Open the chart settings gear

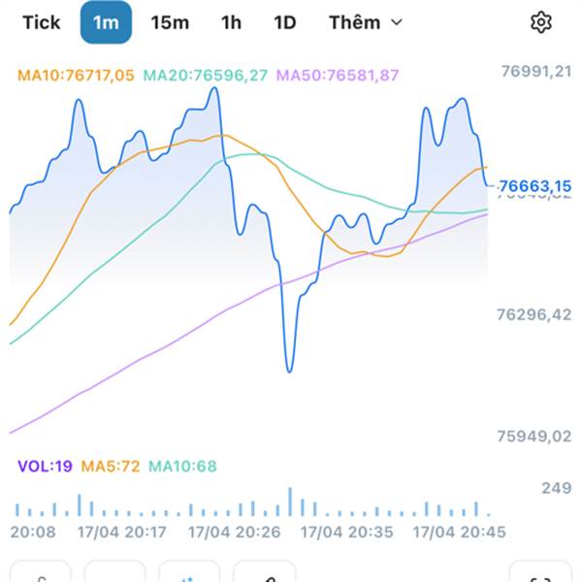click(x=540, y=22)
